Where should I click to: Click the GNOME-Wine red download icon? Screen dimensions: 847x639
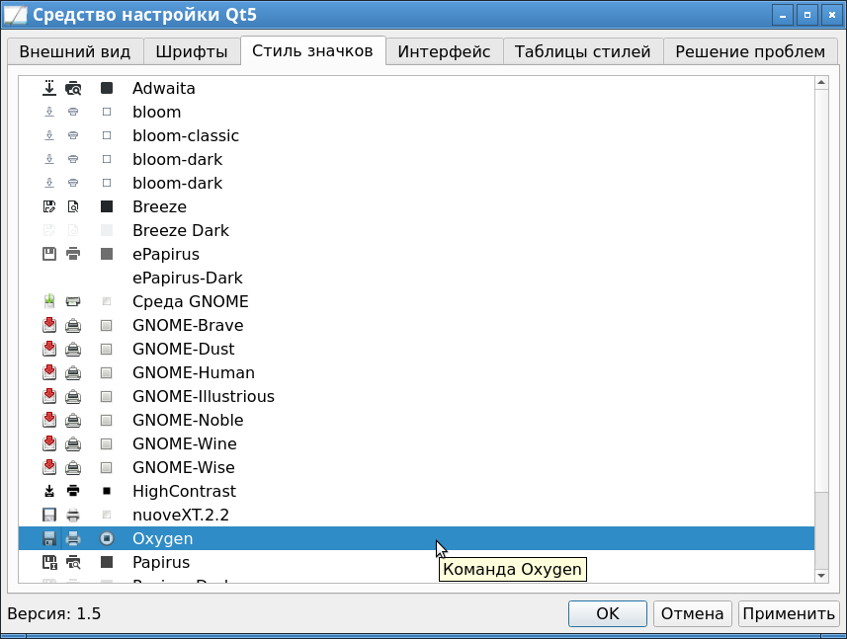49,444
